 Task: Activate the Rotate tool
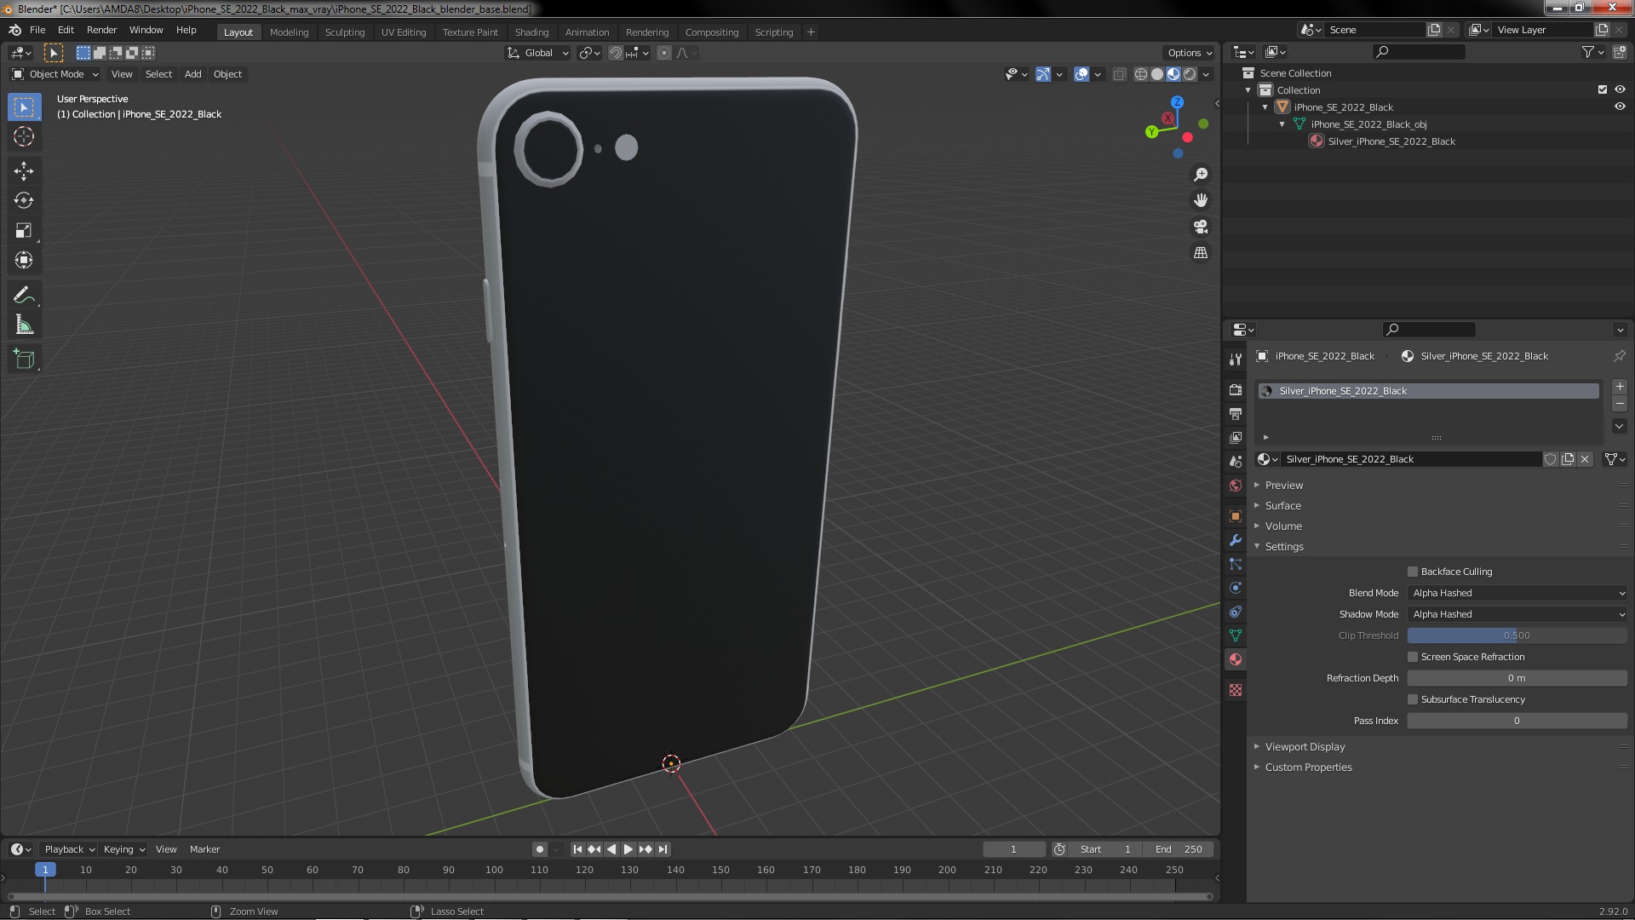24,200
